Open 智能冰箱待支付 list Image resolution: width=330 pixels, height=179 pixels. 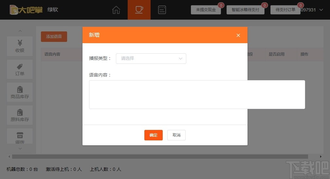point(246,10)
